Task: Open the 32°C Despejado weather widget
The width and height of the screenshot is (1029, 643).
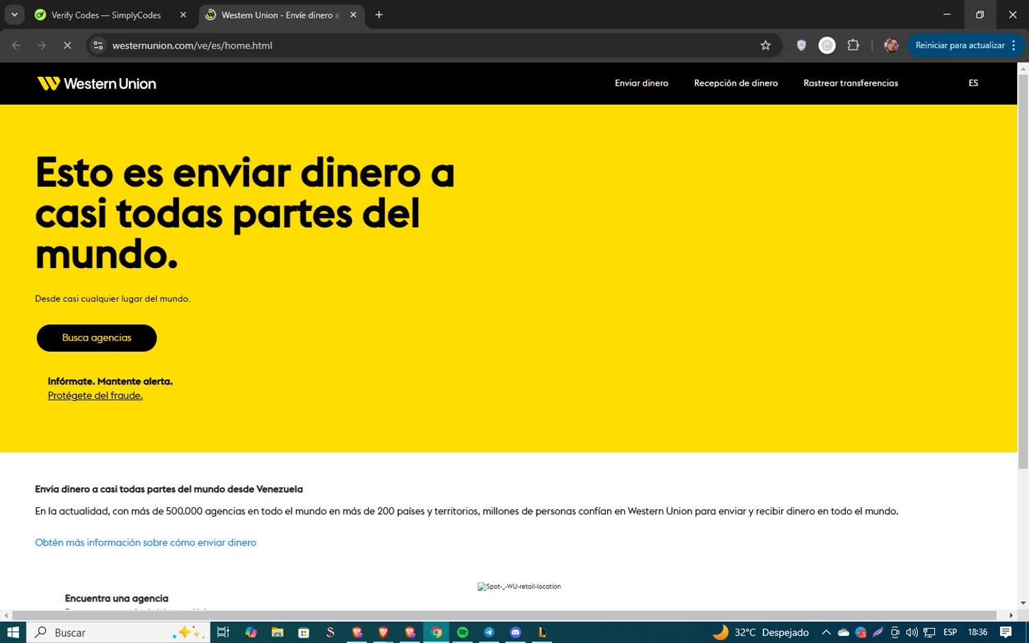Action: (x=760, y=632)
